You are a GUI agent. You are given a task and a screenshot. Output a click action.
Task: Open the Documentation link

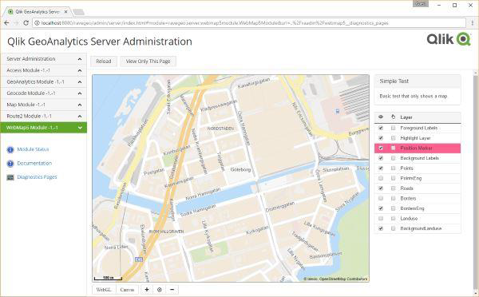pos(34,163)
